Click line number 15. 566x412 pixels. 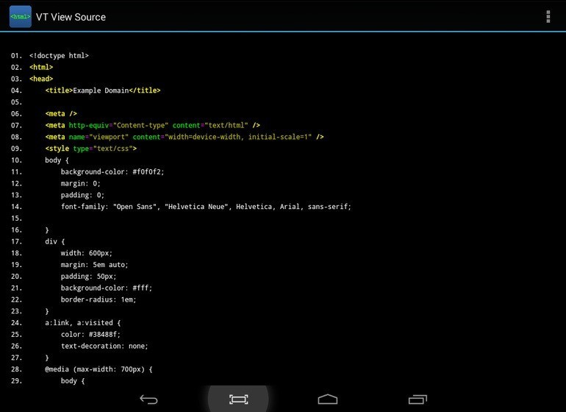16,219
